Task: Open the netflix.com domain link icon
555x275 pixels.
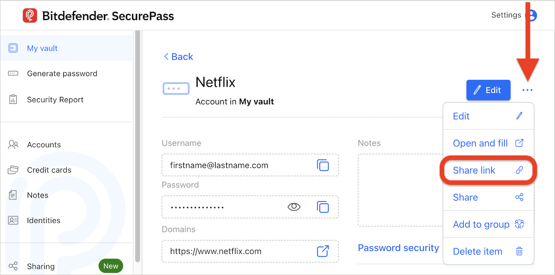Action: click(x=323, y=251)
